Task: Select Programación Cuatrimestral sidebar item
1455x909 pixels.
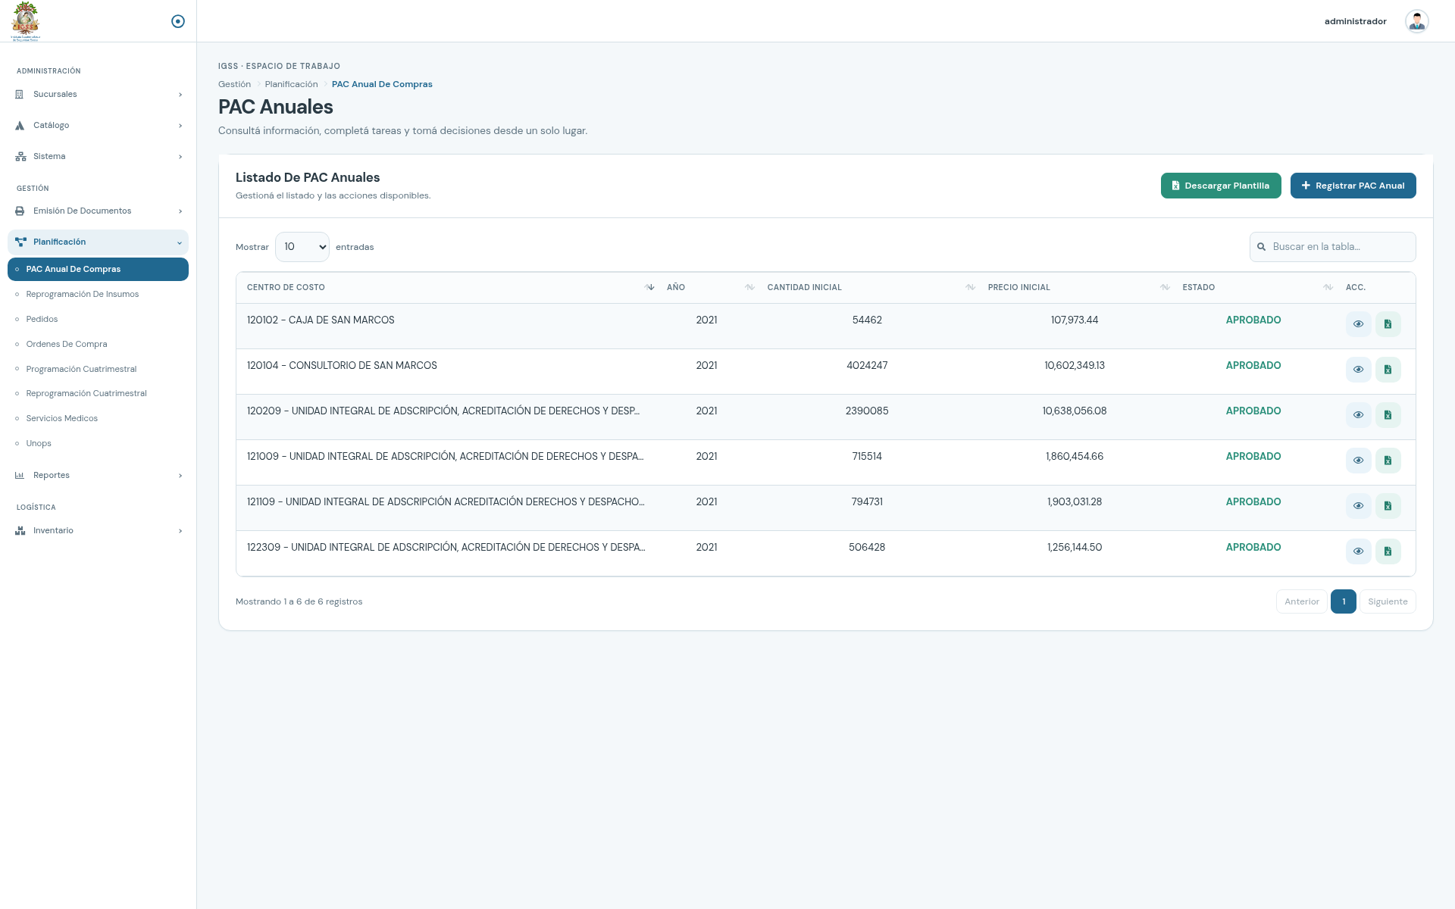Action: pyautogui.click(x=99, y=369)
